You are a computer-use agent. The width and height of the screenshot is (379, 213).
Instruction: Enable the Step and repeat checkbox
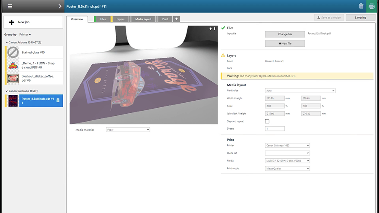(x=267, y=121)
